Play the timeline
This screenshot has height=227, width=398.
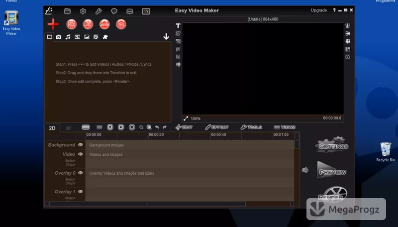click(121, 127)
